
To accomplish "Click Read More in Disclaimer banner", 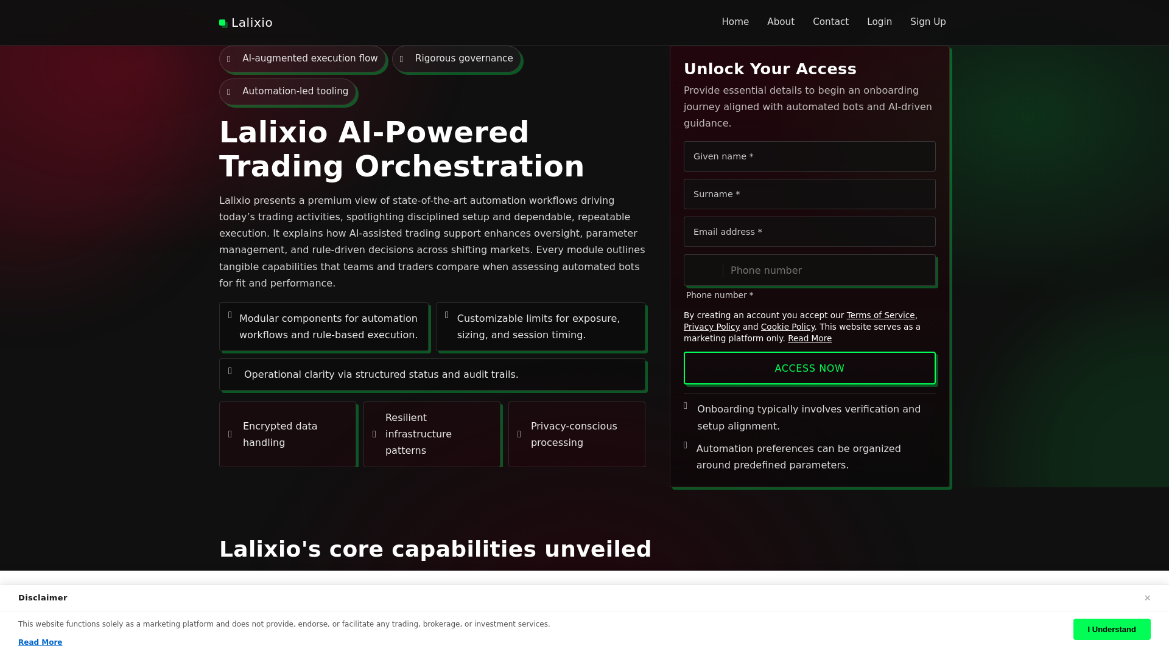I will [40, 642].
